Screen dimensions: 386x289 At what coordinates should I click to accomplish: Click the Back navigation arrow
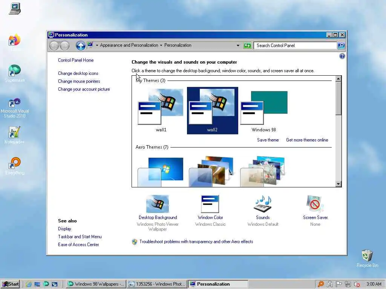[54, 46]
